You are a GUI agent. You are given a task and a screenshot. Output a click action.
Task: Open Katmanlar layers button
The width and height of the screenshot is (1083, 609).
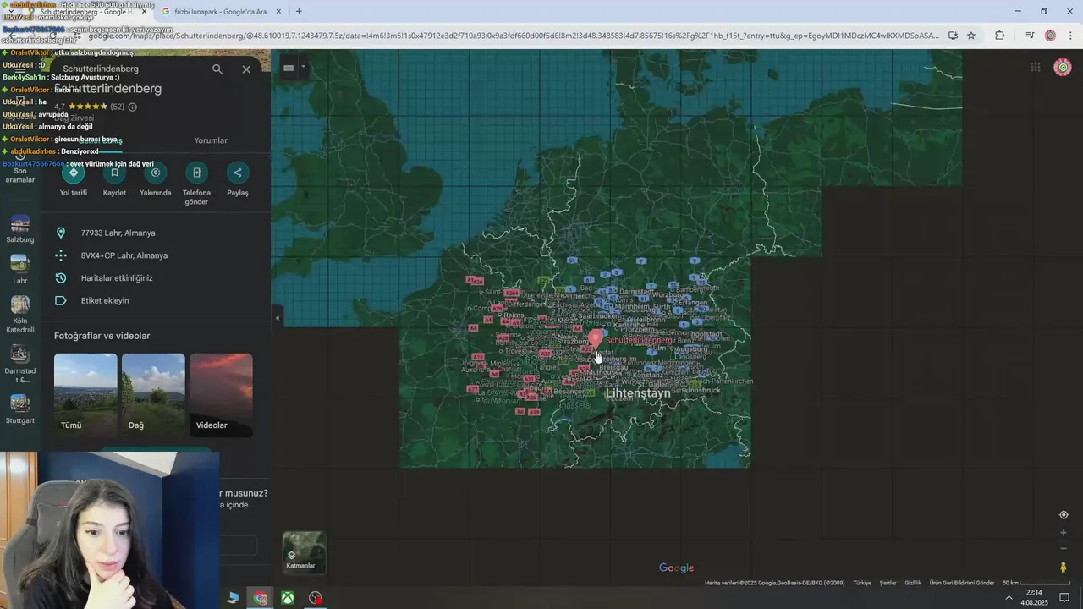coord(304,552)
